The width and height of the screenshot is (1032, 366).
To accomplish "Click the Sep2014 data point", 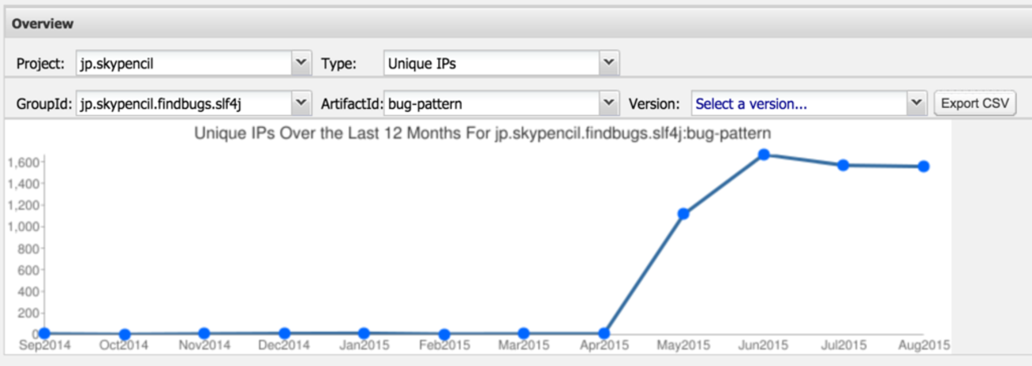I will [44, 333].
